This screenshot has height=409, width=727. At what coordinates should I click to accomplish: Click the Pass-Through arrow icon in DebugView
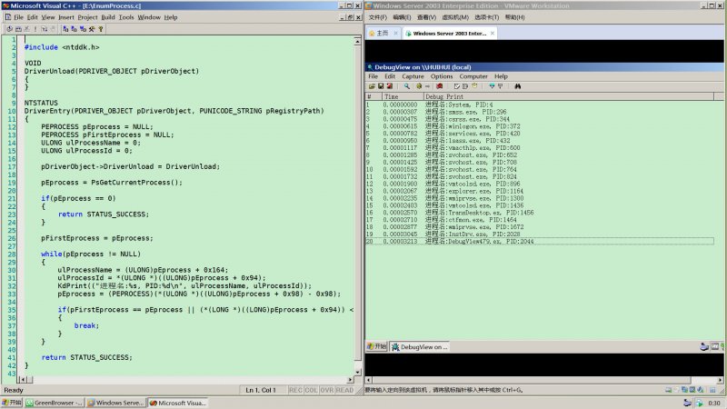coord(427,86)
